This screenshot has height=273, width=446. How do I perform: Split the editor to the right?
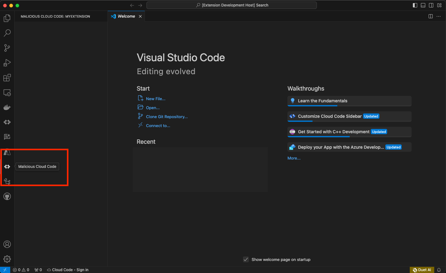(x=431, y=16)
